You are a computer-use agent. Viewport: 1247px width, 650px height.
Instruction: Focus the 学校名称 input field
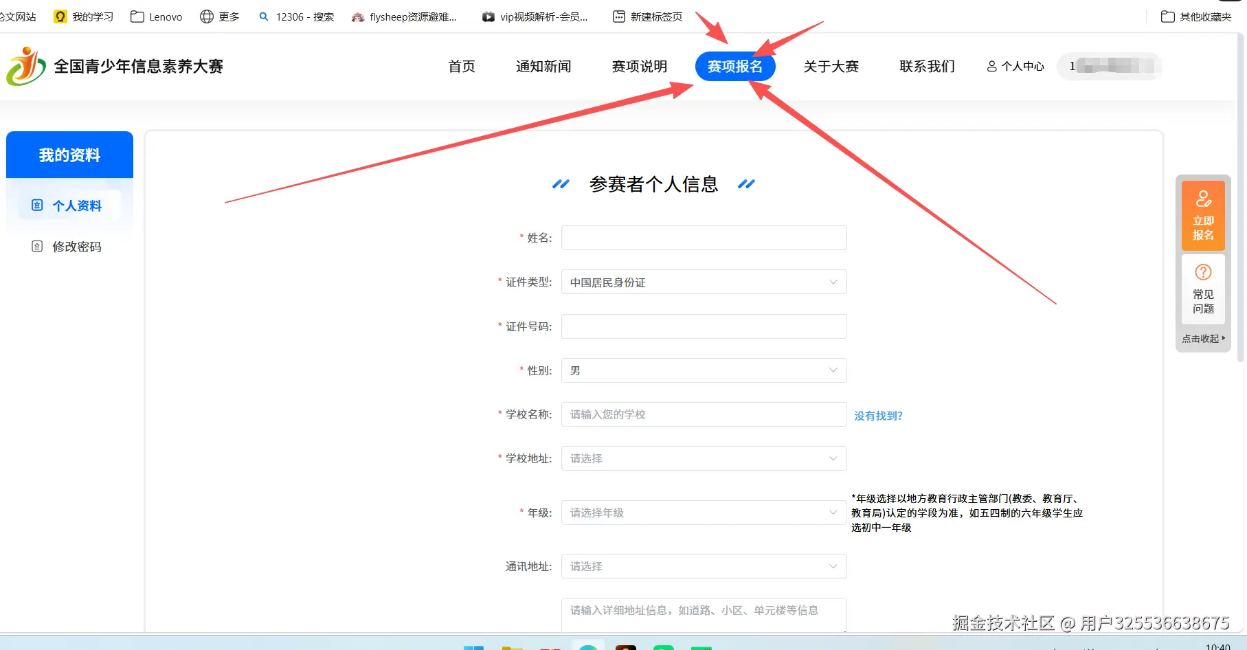point(704,414)
